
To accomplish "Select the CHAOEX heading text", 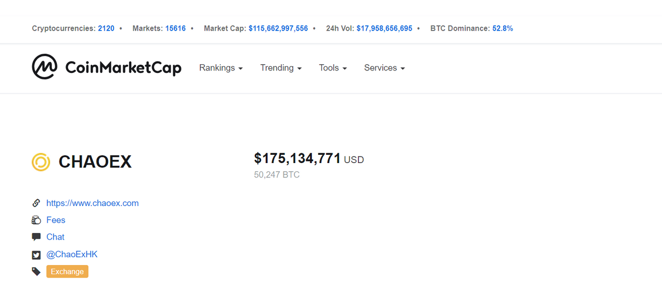I will point(95,162).
